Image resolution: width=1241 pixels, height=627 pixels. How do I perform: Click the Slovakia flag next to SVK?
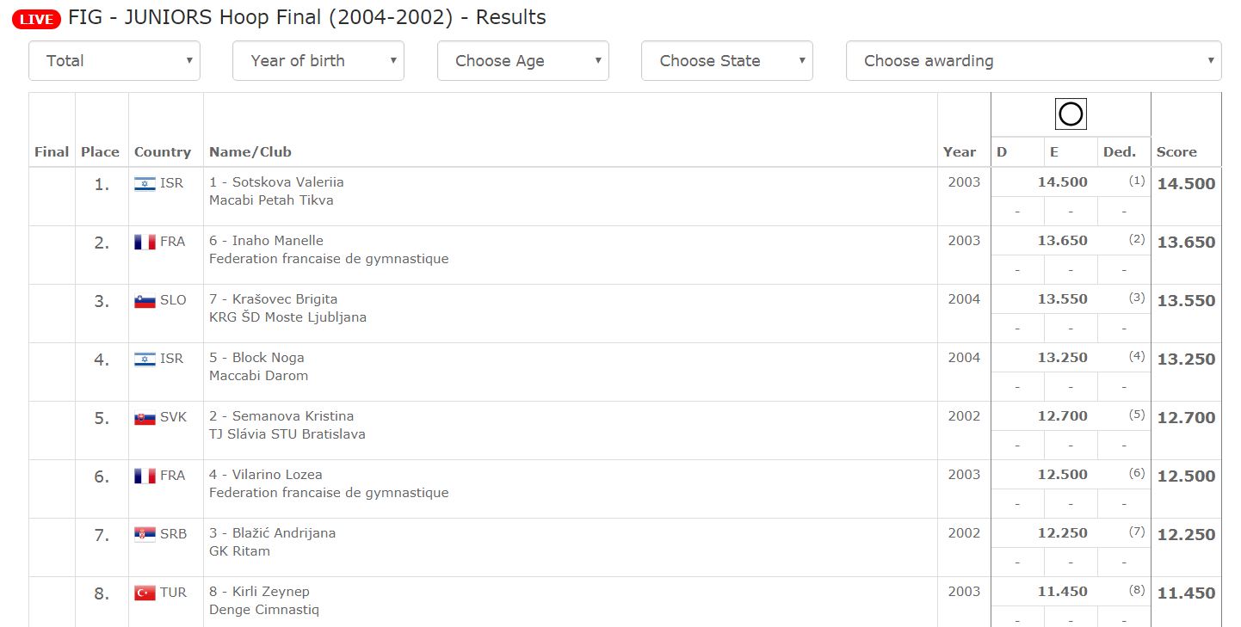click(x=145, y=417)
